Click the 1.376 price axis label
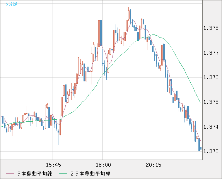Image resolution: width=222 pixels, height=179 pixels. coord(211,77)
